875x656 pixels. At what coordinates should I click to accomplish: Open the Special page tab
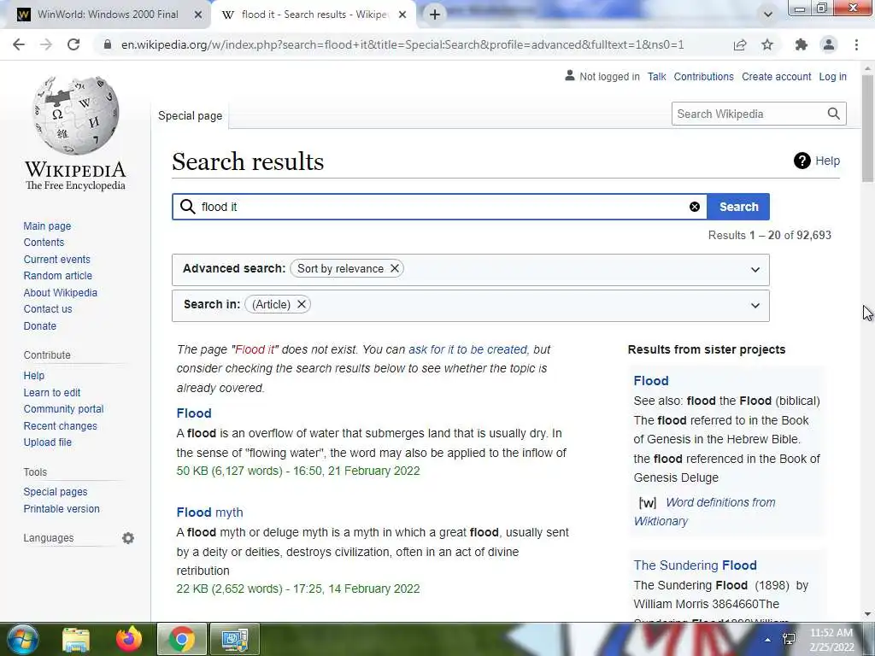pyautogui.click(x=190, y=116)
